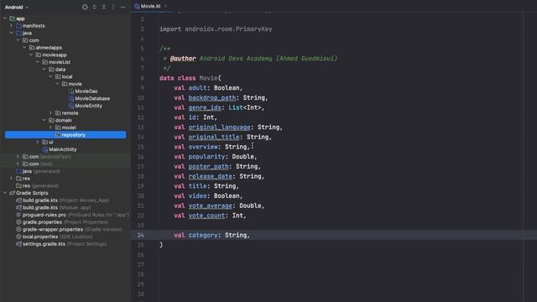This screenshot has width=537, height=302.
Task: Open the project panel options menu
Action: point(113,7)
